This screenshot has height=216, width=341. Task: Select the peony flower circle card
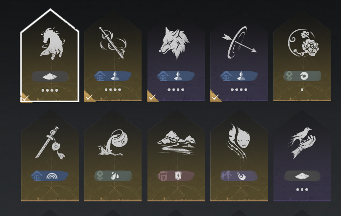(x=302, y=56)
